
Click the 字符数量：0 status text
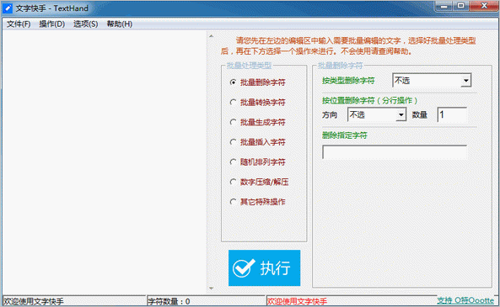click(169, 301)
